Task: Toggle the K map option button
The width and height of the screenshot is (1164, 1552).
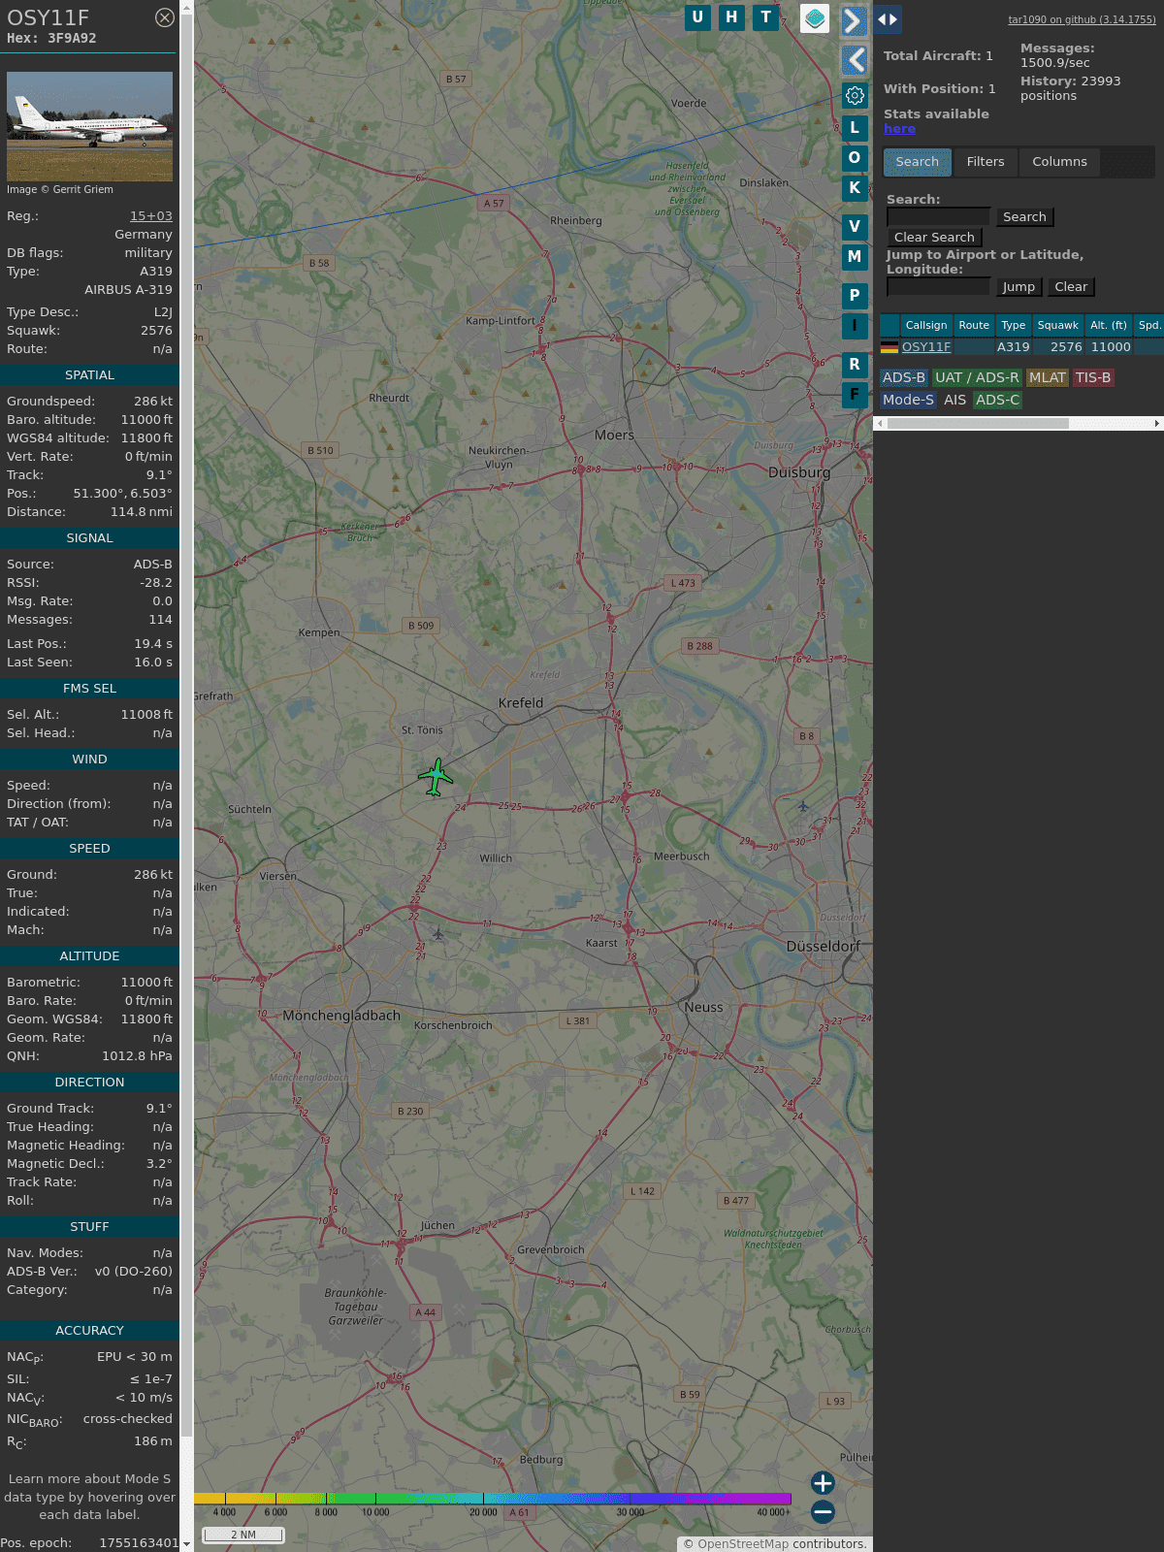Action: coord(854,187)
